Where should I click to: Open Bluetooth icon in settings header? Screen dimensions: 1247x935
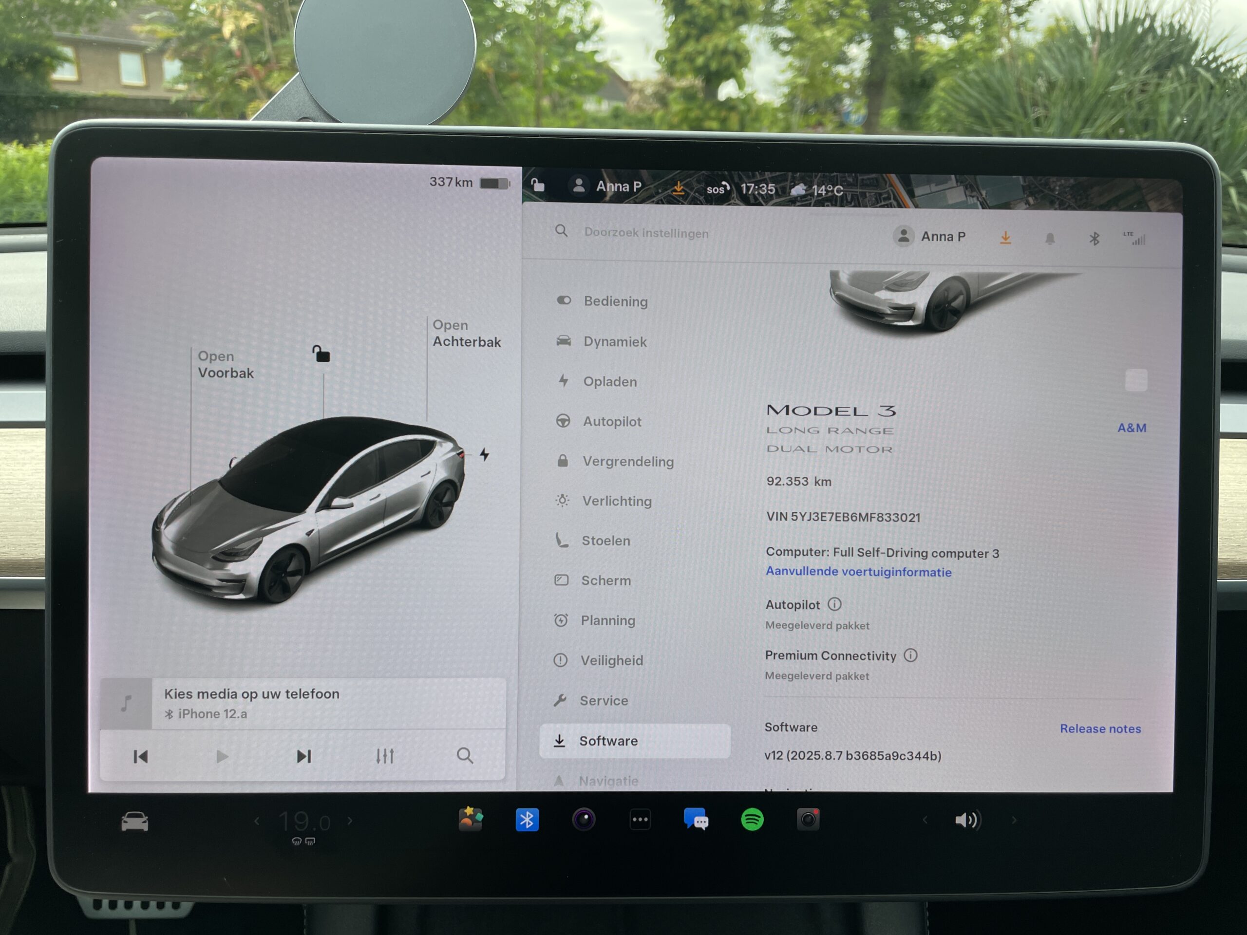1094,239
